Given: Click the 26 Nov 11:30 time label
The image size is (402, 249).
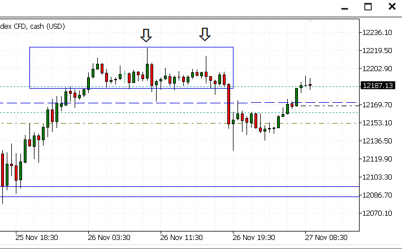Looking at the screenshot, I should [181, 238].
